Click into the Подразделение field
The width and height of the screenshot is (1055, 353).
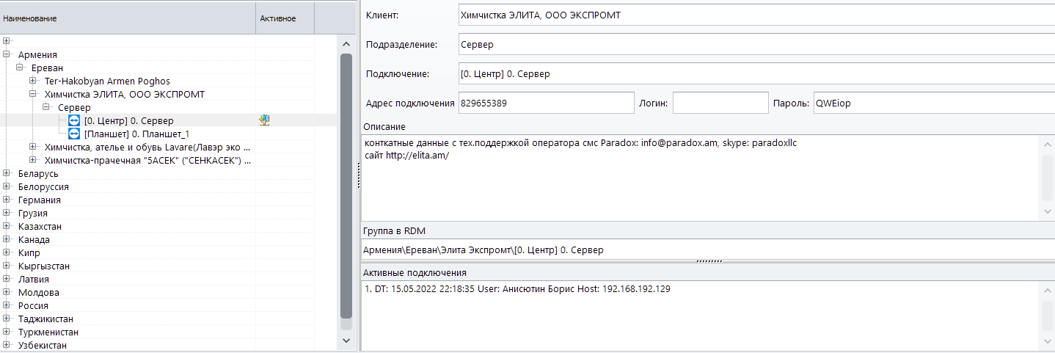pos(756,44)
